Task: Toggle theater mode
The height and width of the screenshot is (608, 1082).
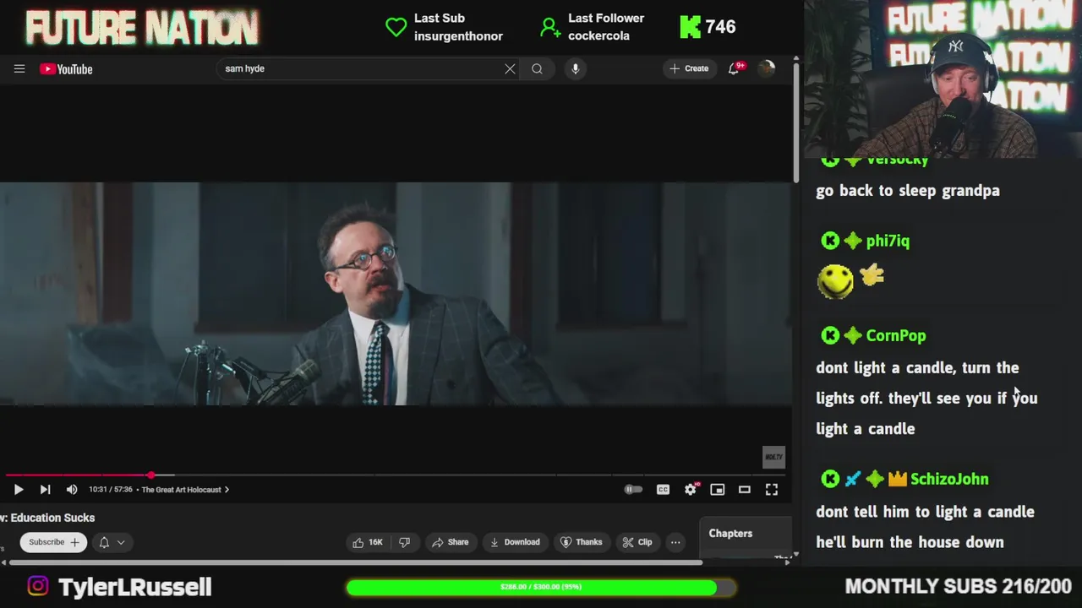Action: pyautogui.click(x=745, y=490)
